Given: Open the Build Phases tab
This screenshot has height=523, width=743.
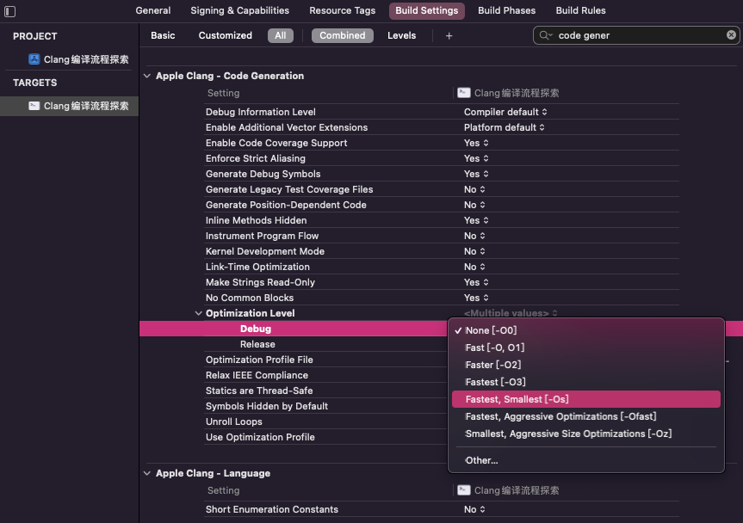Looking at the screenshot, I should [x=506, y=10].
